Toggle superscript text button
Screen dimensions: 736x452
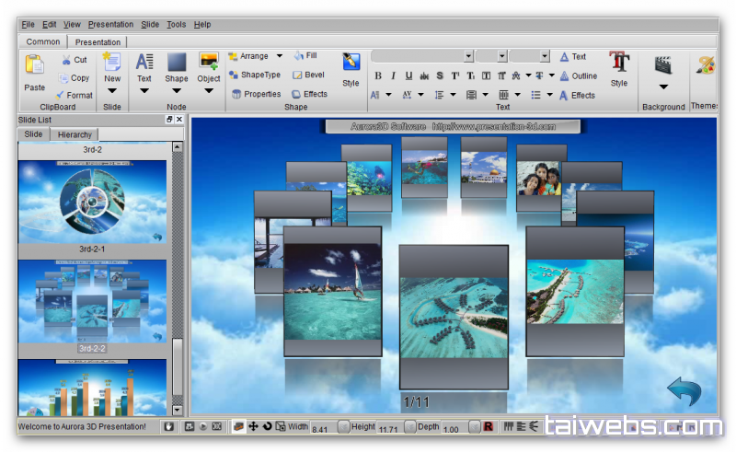click(455, 75)
